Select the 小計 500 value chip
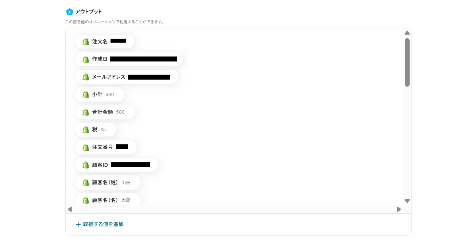 click(100, 94)
